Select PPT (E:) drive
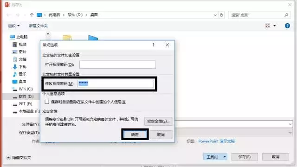Viewport: 297px width, 167px height. [x=22, y=104]
